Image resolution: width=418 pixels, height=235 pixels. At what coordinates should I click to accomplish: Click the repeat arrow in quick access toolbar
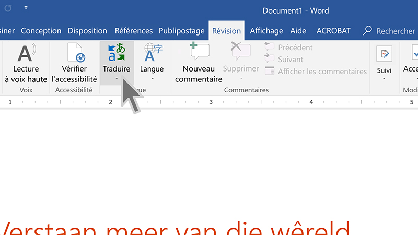click(x=8, y=8)
